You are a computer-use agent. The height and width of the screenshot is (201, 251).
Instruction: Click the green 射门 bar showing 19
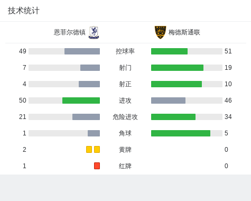(x=177, y=68)
